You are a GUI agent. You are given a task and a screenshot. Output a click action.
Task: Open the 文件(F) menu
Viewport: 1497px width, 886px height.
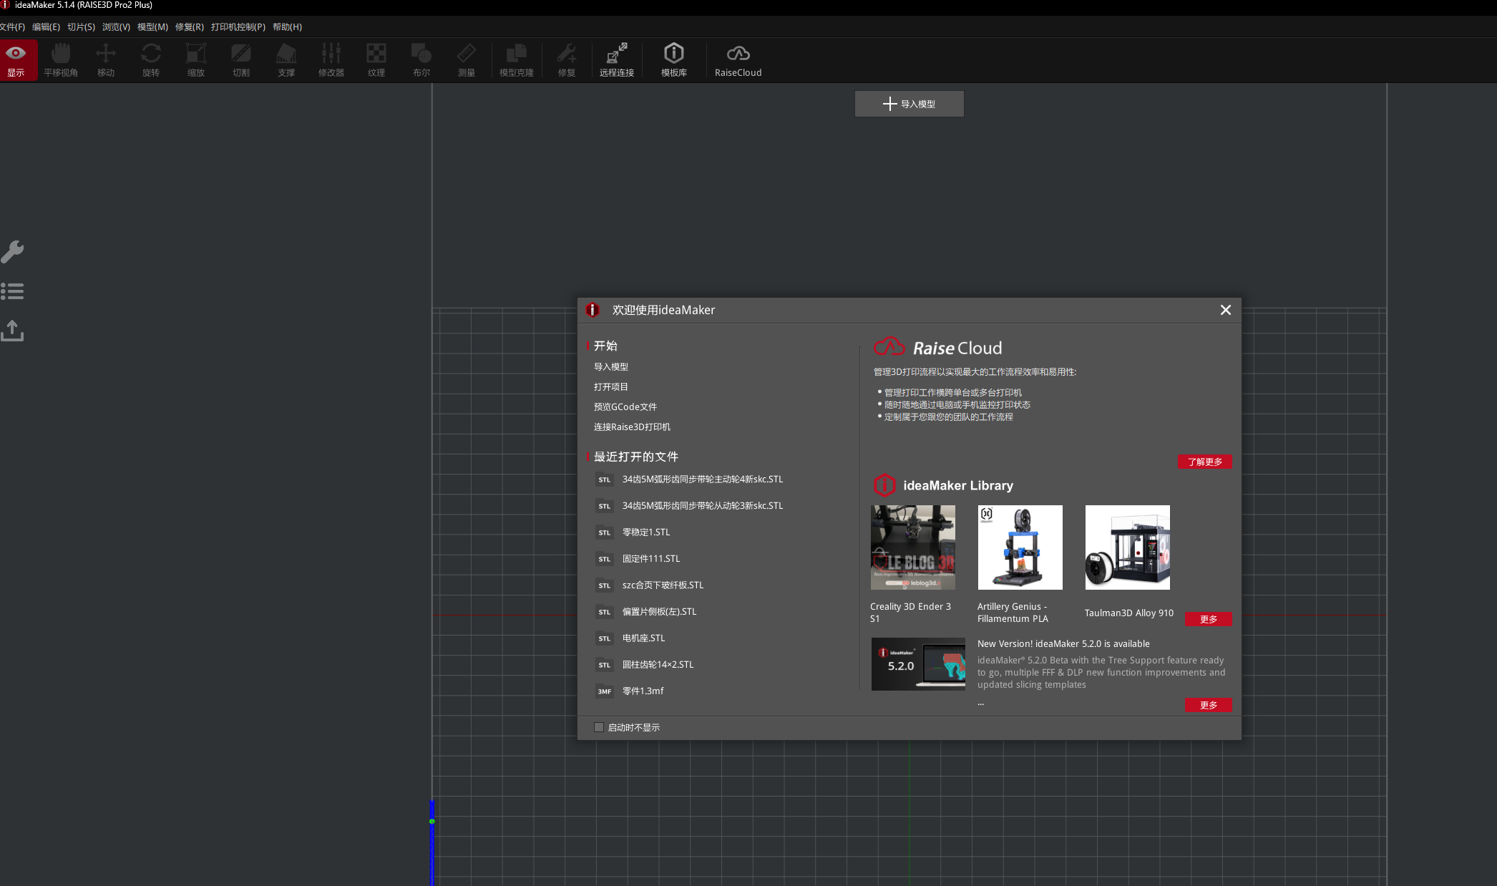[12, 27]
